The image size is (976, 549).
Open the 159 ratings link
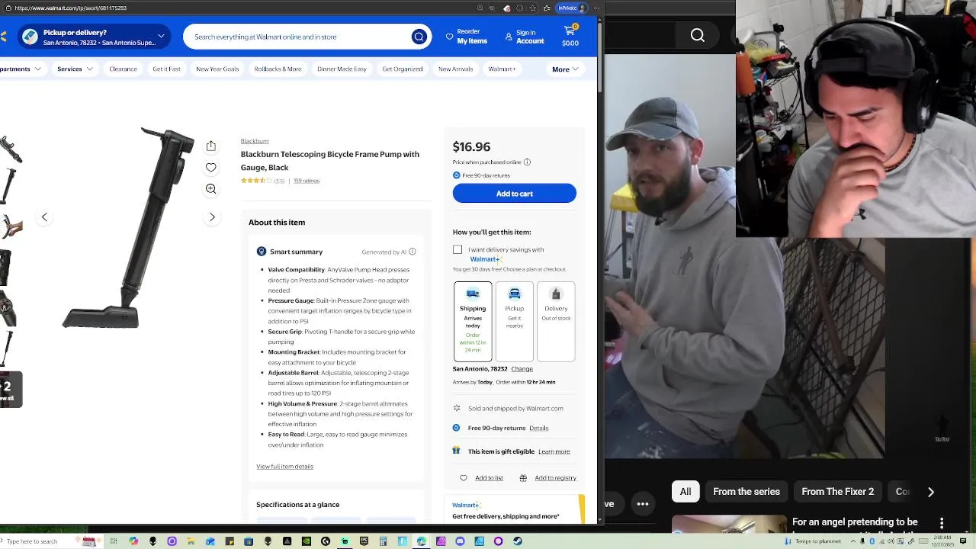[307, 181]
